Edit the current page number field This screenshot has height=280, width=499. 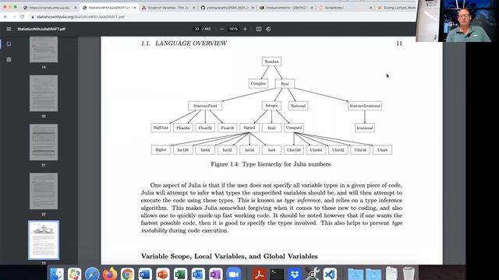(197, 29)
